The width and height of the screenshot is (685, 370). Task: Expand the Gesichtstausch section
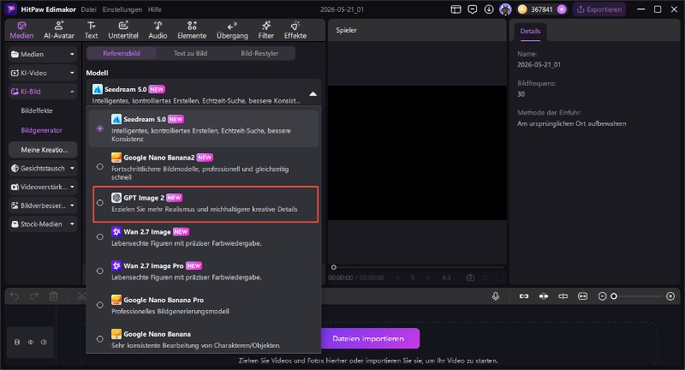(x=43, y=168)
